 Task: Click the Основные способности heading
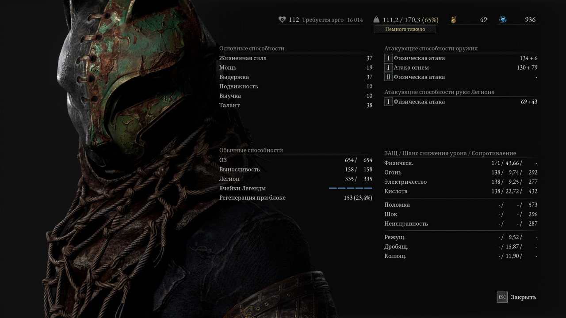(252, 49)
